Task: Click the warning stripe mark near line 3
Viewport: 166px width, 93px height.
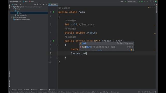Action: click(155, 25)
